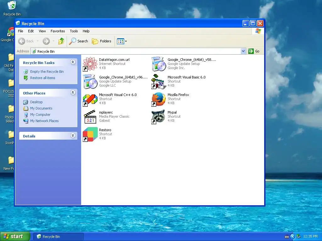Open the File menu

(20, 31)
